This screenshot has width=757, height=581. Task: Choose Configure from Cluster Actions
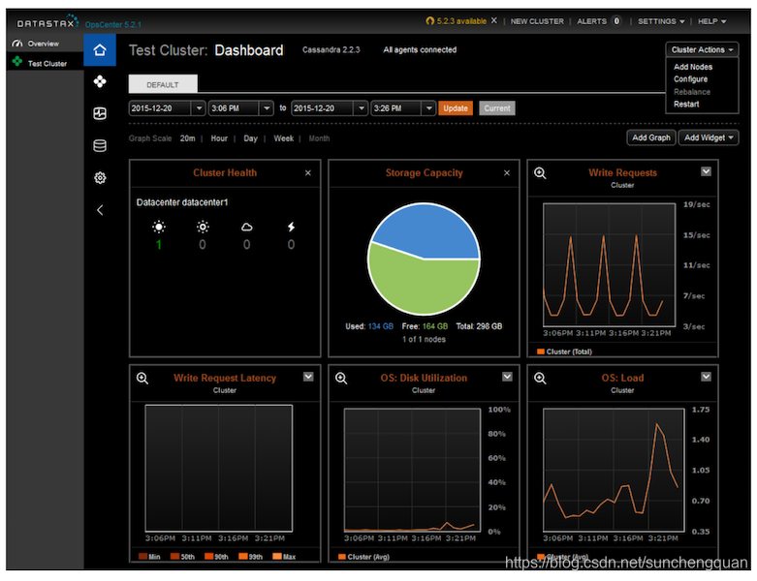pos(690,79)
